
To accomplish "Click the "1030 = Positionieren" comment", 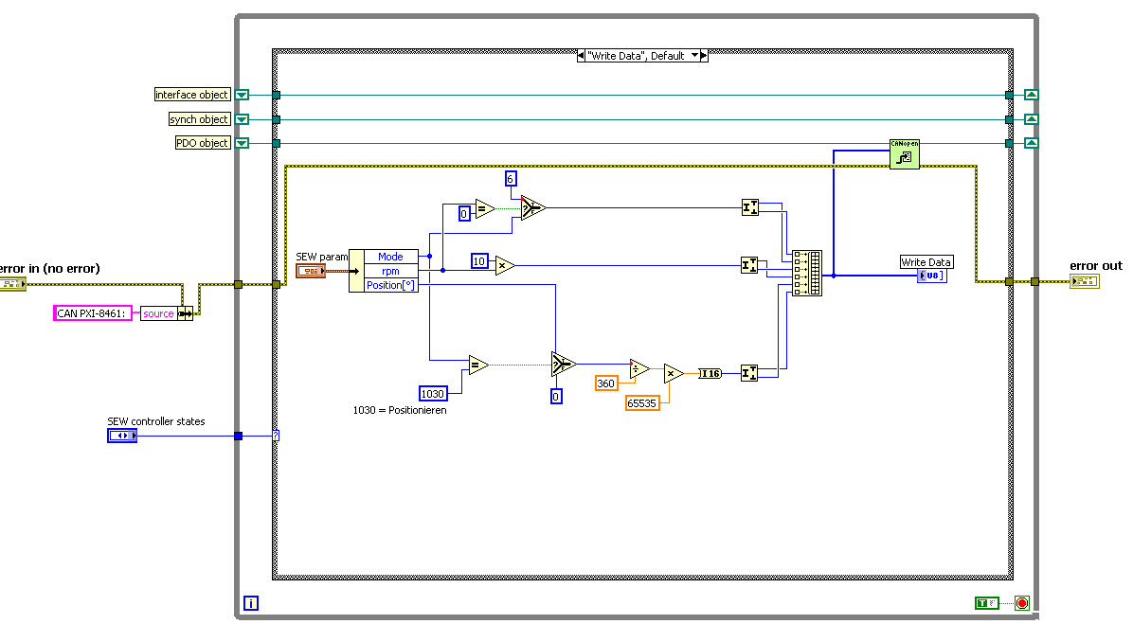I will [400, 410].
